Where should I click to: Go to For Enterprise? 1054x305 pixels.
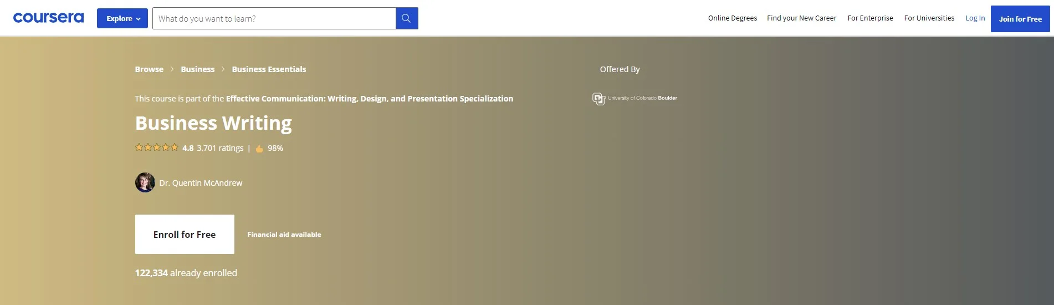tap(870, 18)
